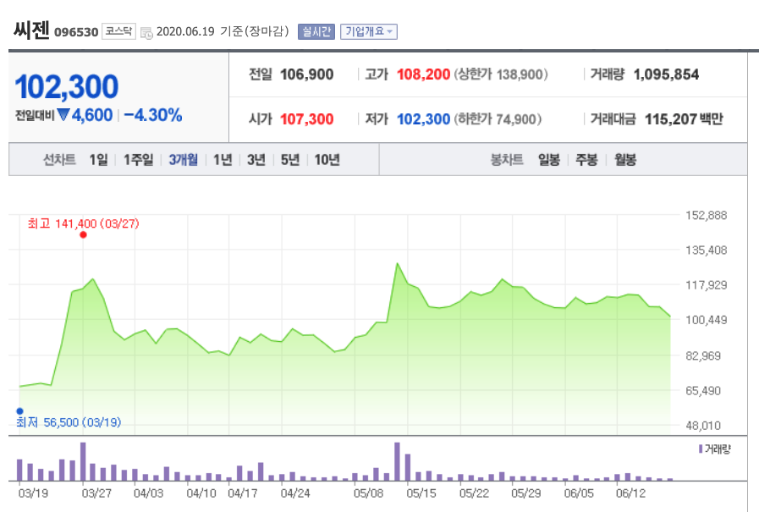Click the 05/15 x-axis date label
759x512 pixels.
[x=421, y=493]
